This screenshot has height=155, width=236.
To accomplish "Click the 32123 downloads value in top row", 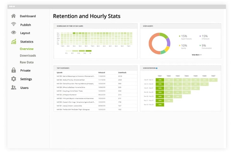I will click(x=120, y=76).
